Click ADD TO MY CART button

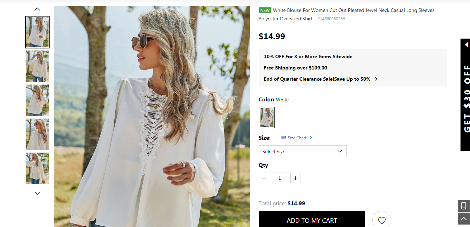(x=312, y=220)
